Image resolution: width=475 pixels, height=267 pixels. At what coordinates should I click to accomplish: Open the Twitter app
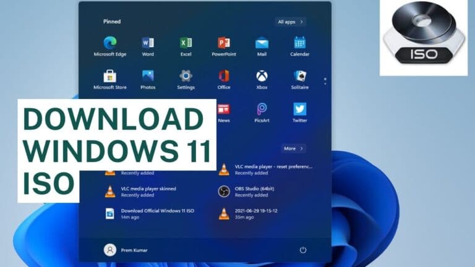pyautogui.click(x=299, y=112)
